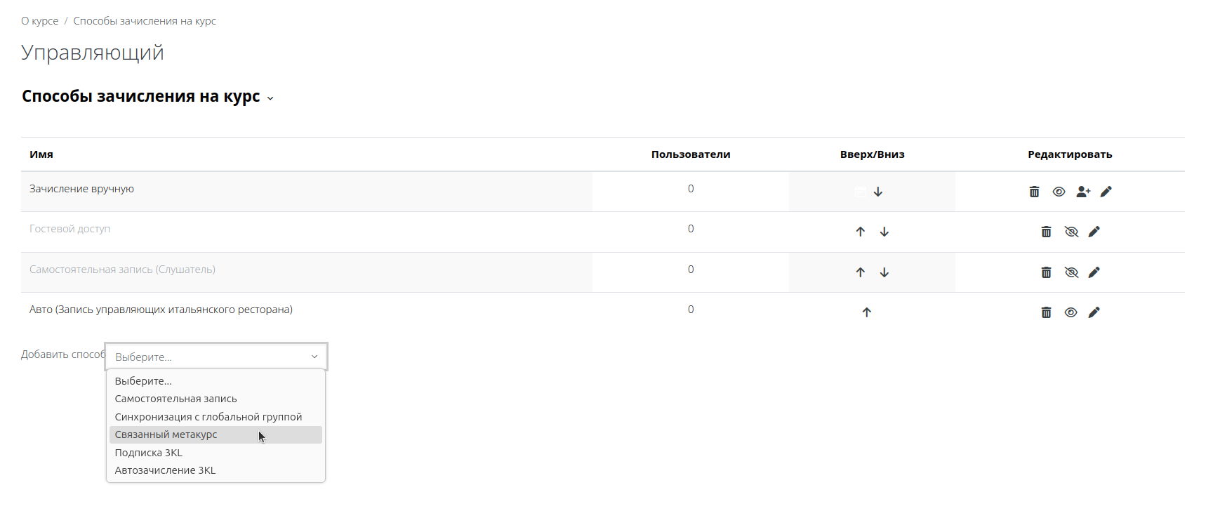
Task: Select Синхронизация с глобальной группой option
Action: point(208,417)
